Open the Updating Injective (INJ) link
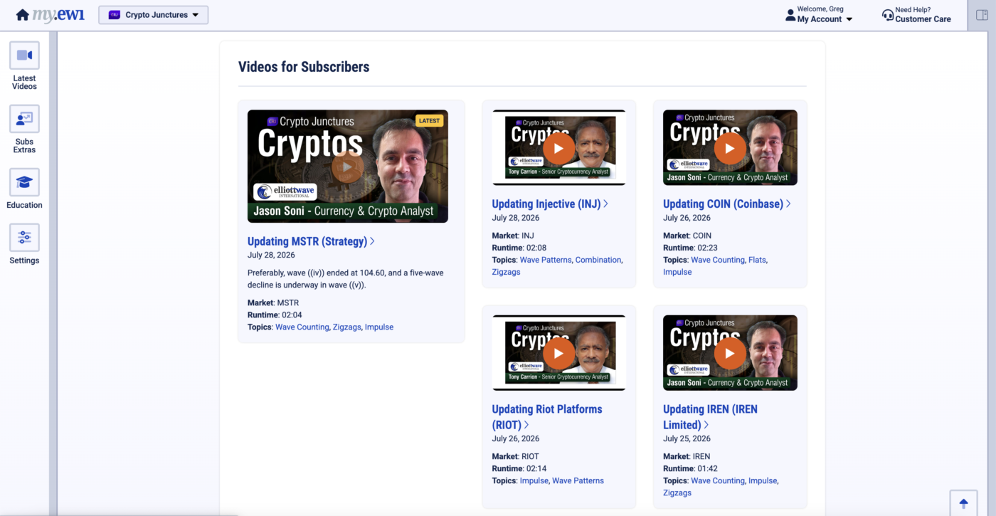Screen dimensions: 996x516 tap(550, 204)
